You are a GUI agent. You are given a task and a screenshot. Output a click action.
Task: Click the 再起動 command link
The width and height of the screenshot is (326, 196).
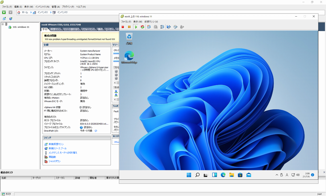point(52,157)
